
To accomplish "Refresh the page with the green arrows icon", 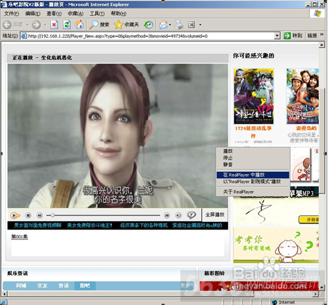I will coord(67,25).
